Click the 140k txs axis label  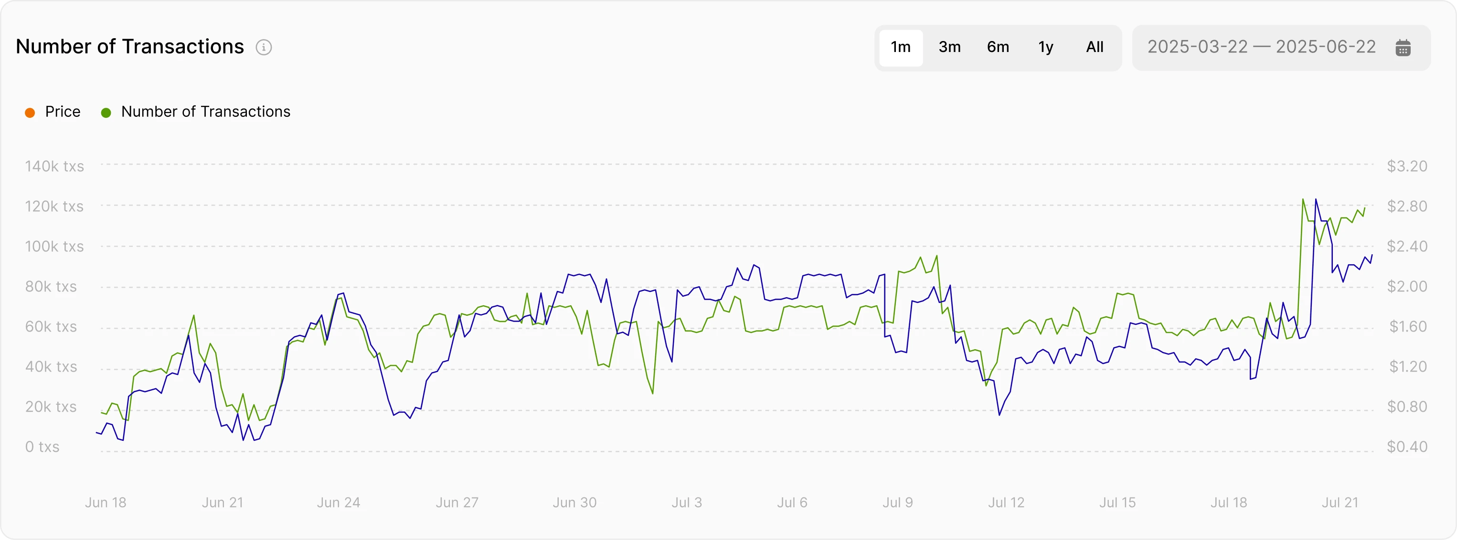54,166
